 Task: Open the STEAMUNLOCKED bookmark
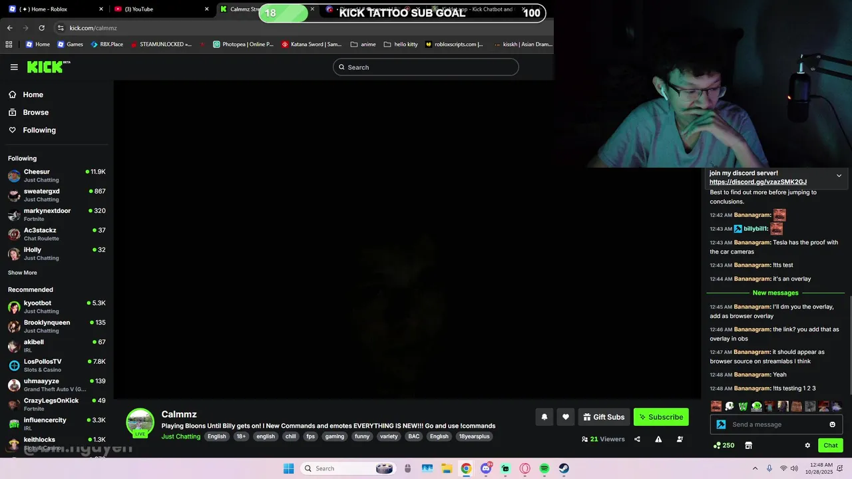161,45
